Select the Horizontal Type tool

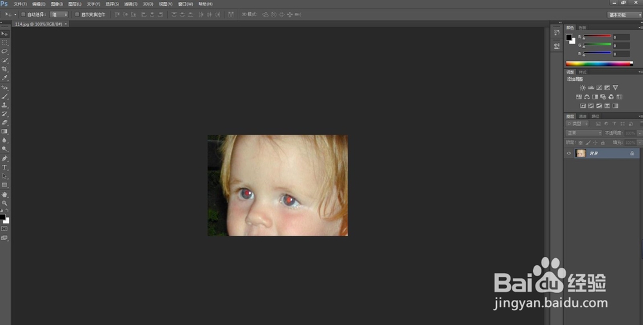(5, 168)
